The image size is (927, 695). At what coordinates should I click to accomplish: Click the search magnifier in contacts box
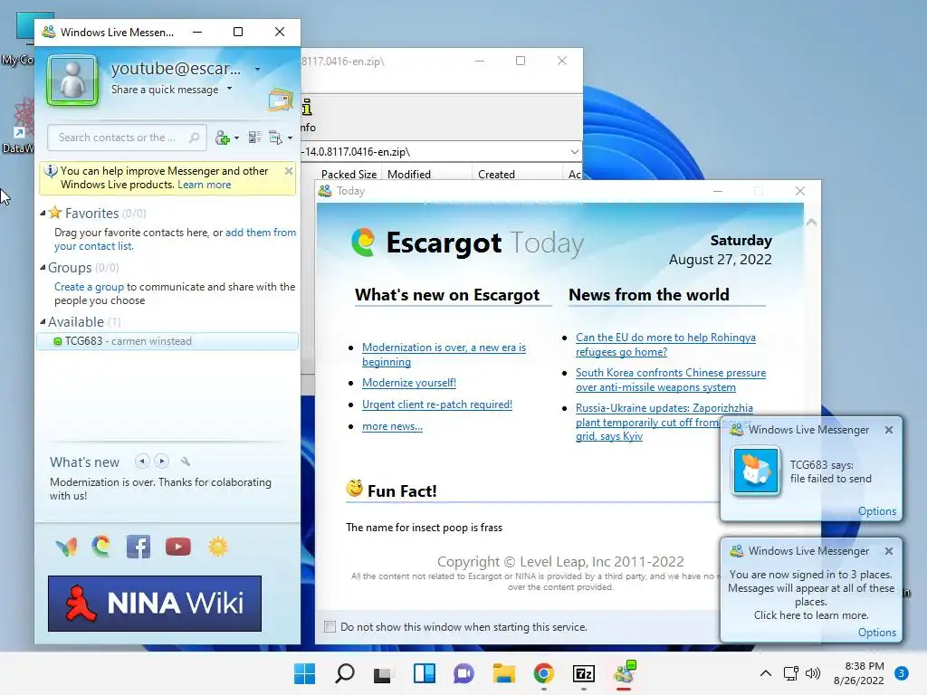pos(194,138)
